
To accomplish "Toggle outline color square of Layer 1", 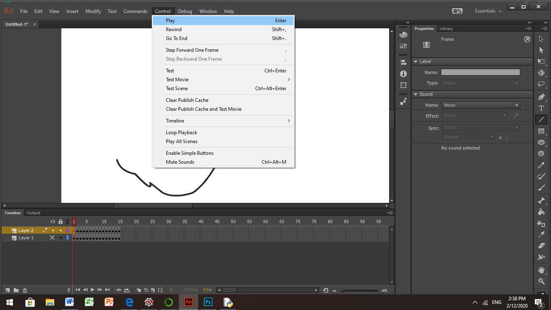I will point(68,238).
